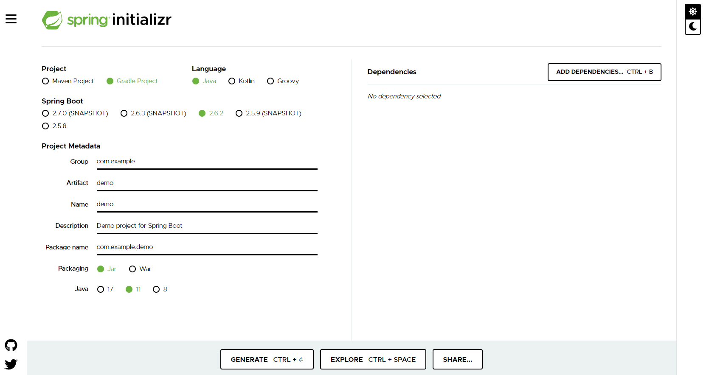Select Spring Boot 2.5.9 (SNAPSHOT)
The width and height of the screenshot is (709, 375).
click(x=268, y=113)
